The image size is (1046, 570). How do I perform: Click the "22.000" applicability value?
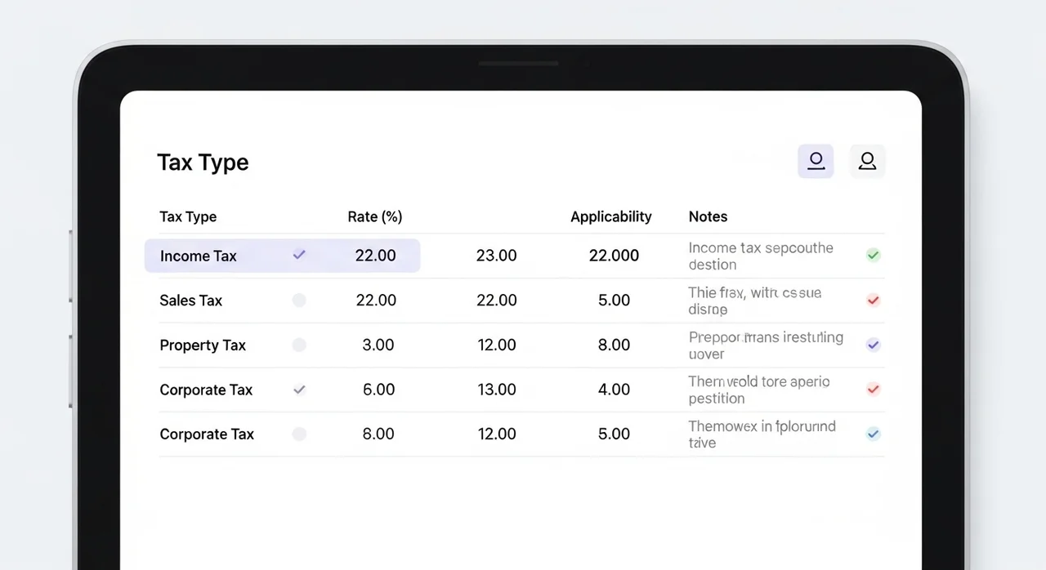[614, 256]
